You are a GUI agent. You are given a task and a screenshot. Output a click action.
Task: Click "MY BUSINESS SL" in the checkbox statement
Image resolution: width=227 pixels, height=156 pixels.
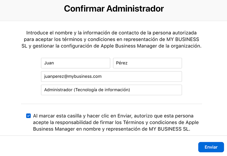(x=169, y=129)
